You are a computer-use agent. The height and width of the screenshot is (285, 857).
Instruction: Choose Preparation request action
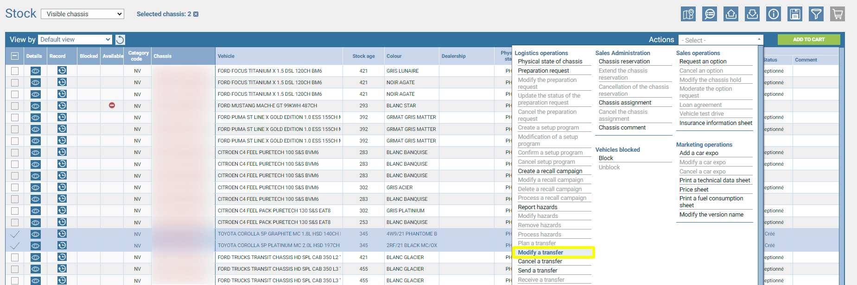click(544, 71)
